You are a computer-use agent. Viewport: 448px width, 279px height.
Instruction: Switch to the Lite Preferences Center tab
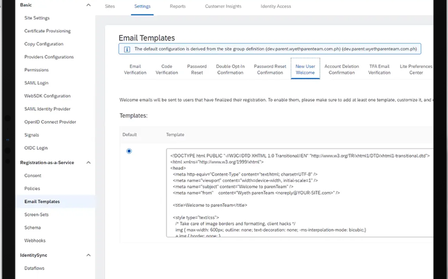(415, 69)
